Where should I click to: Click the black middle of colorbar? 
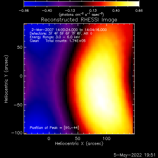pyautogui.click(x=82, y=4)
